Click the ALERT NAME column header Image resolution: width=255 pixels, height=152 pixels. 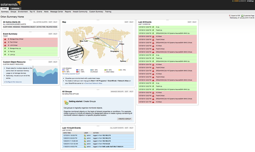[x=7, y=27]
